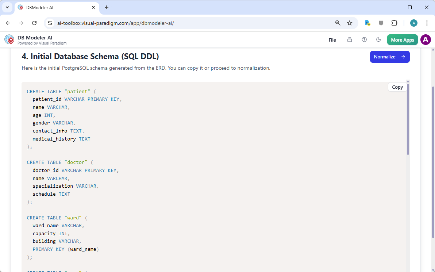Image resolution: width=435 pixels, height=272 pixels.
Task: Bookmark the page using the star icon
Action: pos(350,23)
